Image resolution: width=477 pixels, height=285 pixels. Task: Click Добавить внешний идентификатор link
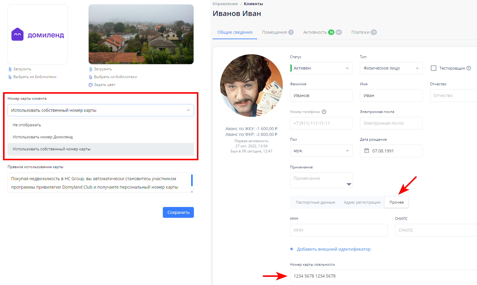pos(334,249)
